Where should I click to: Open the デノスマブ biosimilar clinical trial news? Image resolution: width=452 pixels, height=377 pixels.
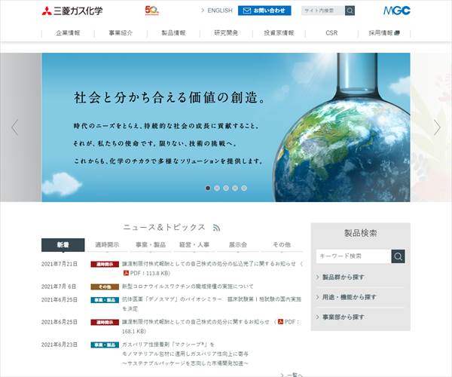212,304
